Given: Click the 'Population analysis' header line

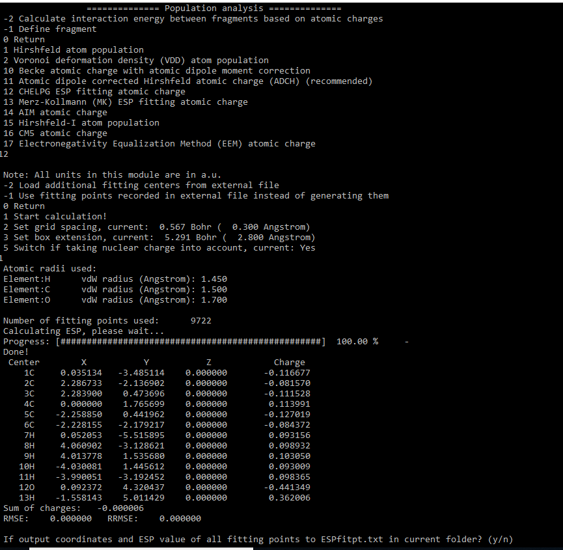Looking at the screenshot, I should pos(214,8).
